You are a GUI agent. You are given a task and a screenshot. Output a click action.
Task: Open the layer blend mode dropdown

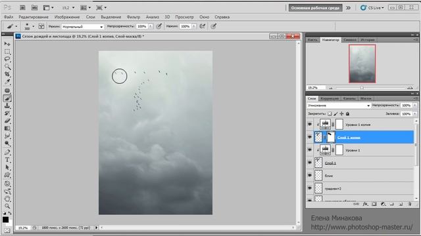click(339, 106)
